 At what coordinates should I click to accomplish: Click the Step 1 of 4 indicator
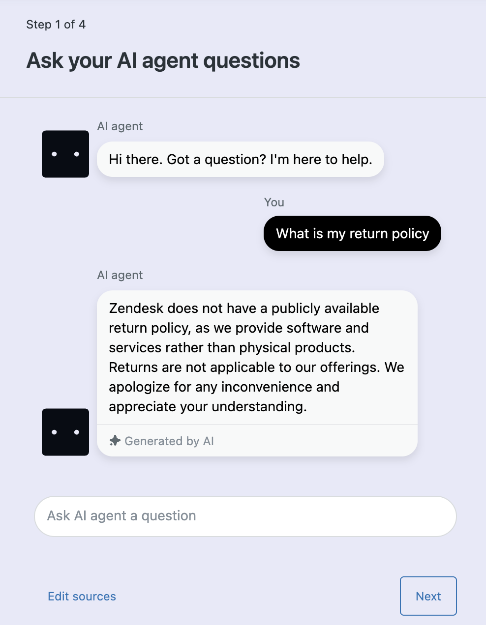coord(56,25)
